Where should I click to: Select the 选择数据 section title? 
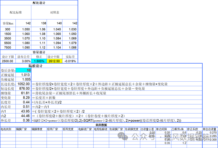pos(101,125)
